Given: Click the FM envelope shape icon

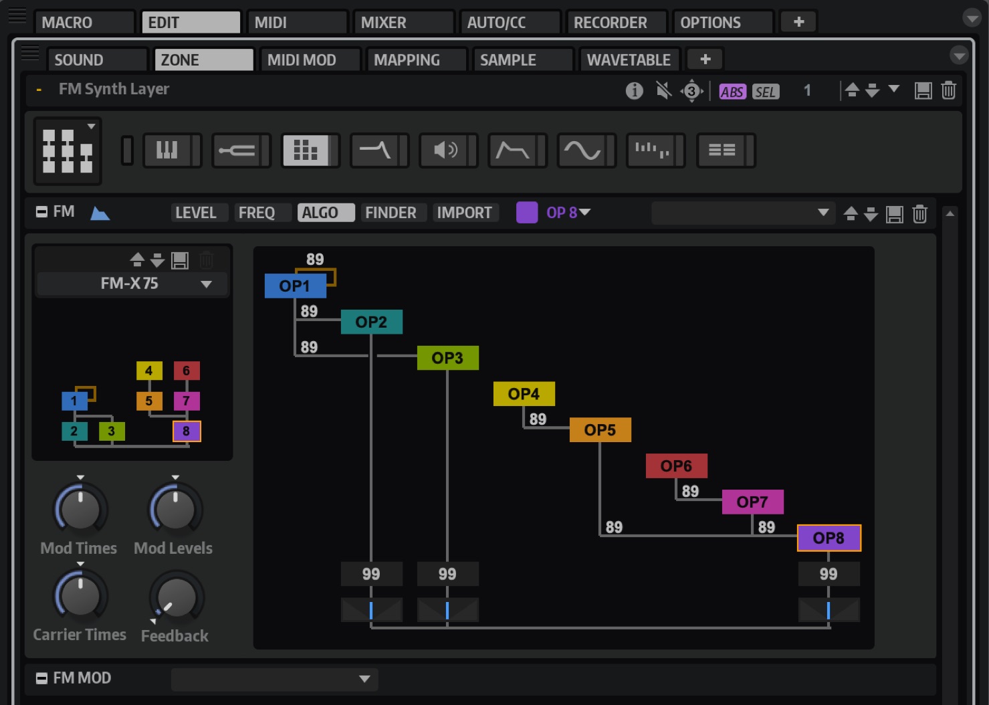Looking at the screenshot, I should pyautogui.click(x=100, y=213).
